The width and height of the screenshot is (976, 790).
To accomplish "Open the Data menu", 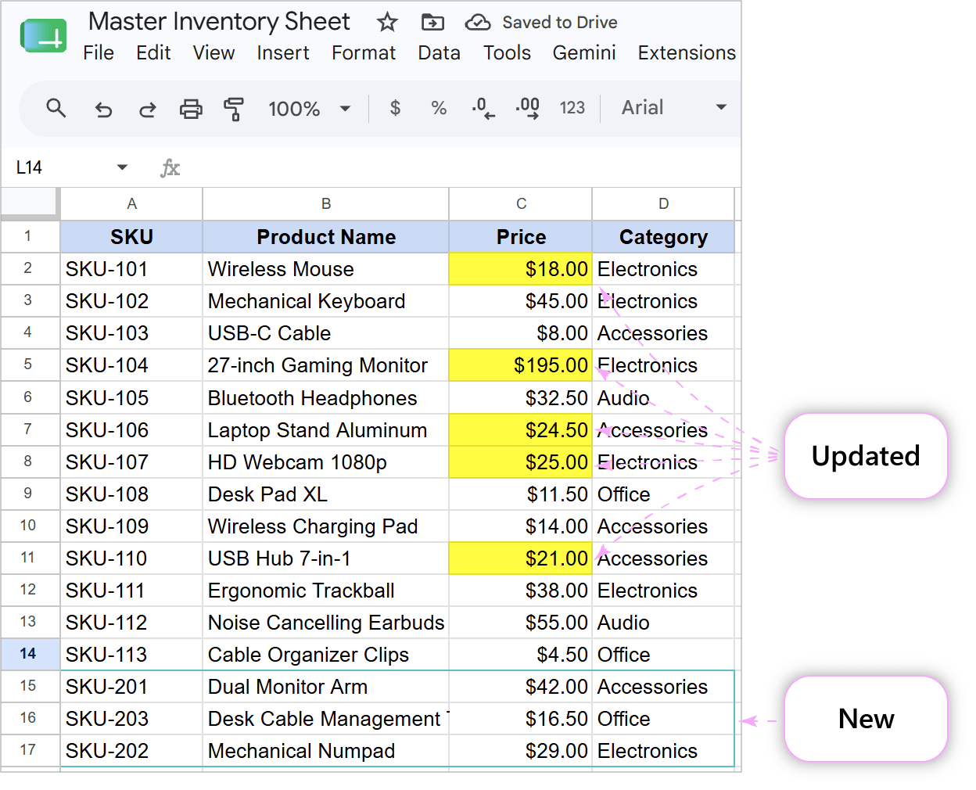I will pos(439,53).
